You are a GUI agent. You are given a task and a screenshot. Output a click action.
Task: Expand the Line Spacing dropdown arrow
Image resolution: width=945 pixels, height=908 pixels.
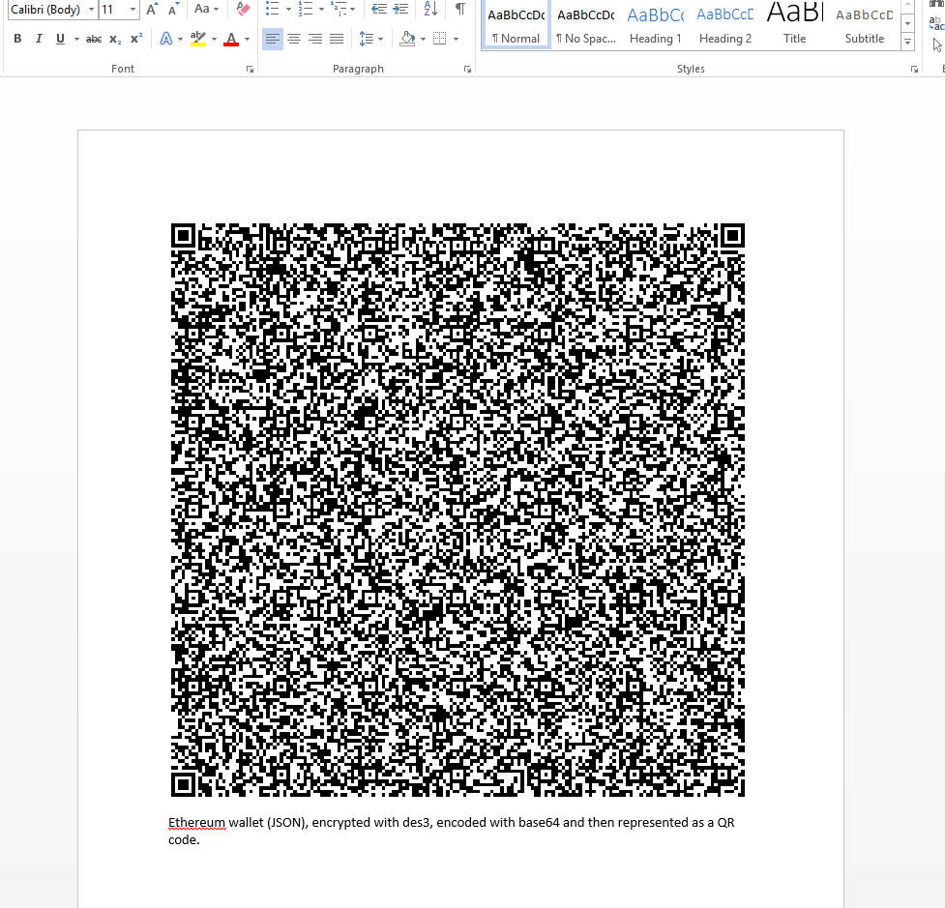pyautogui.click(x=381, y=40)
